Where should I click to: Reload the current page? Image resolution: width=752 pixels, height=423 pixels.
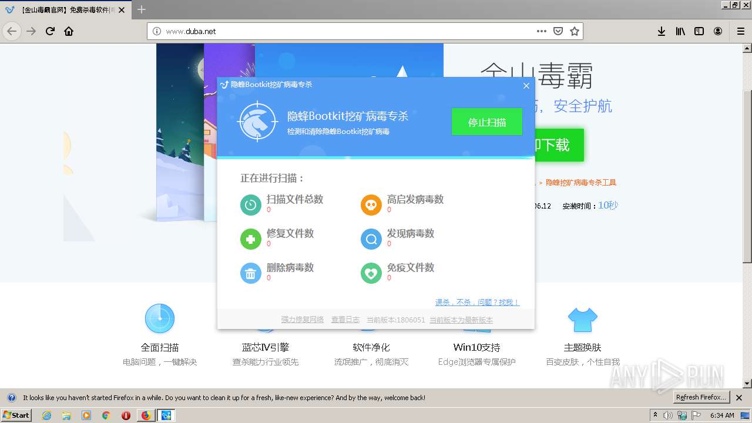[50, 31]
